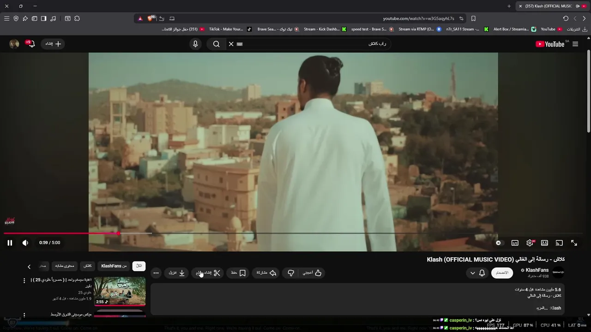Open the account avatar menu
The height and width of the screenshot is (332, 591).
pyautogui.click(x=14, y=44)
